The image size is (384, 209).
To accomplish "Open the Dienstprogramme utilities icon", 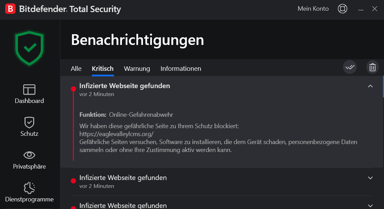I will (29, 188).
